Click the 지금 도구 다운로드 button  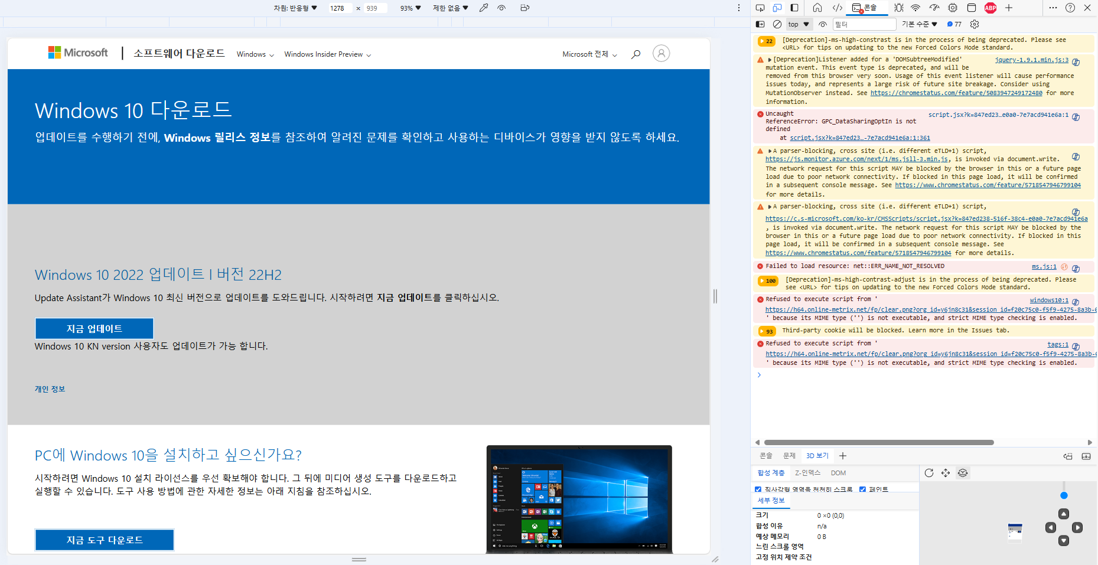[x=105, y=540]
